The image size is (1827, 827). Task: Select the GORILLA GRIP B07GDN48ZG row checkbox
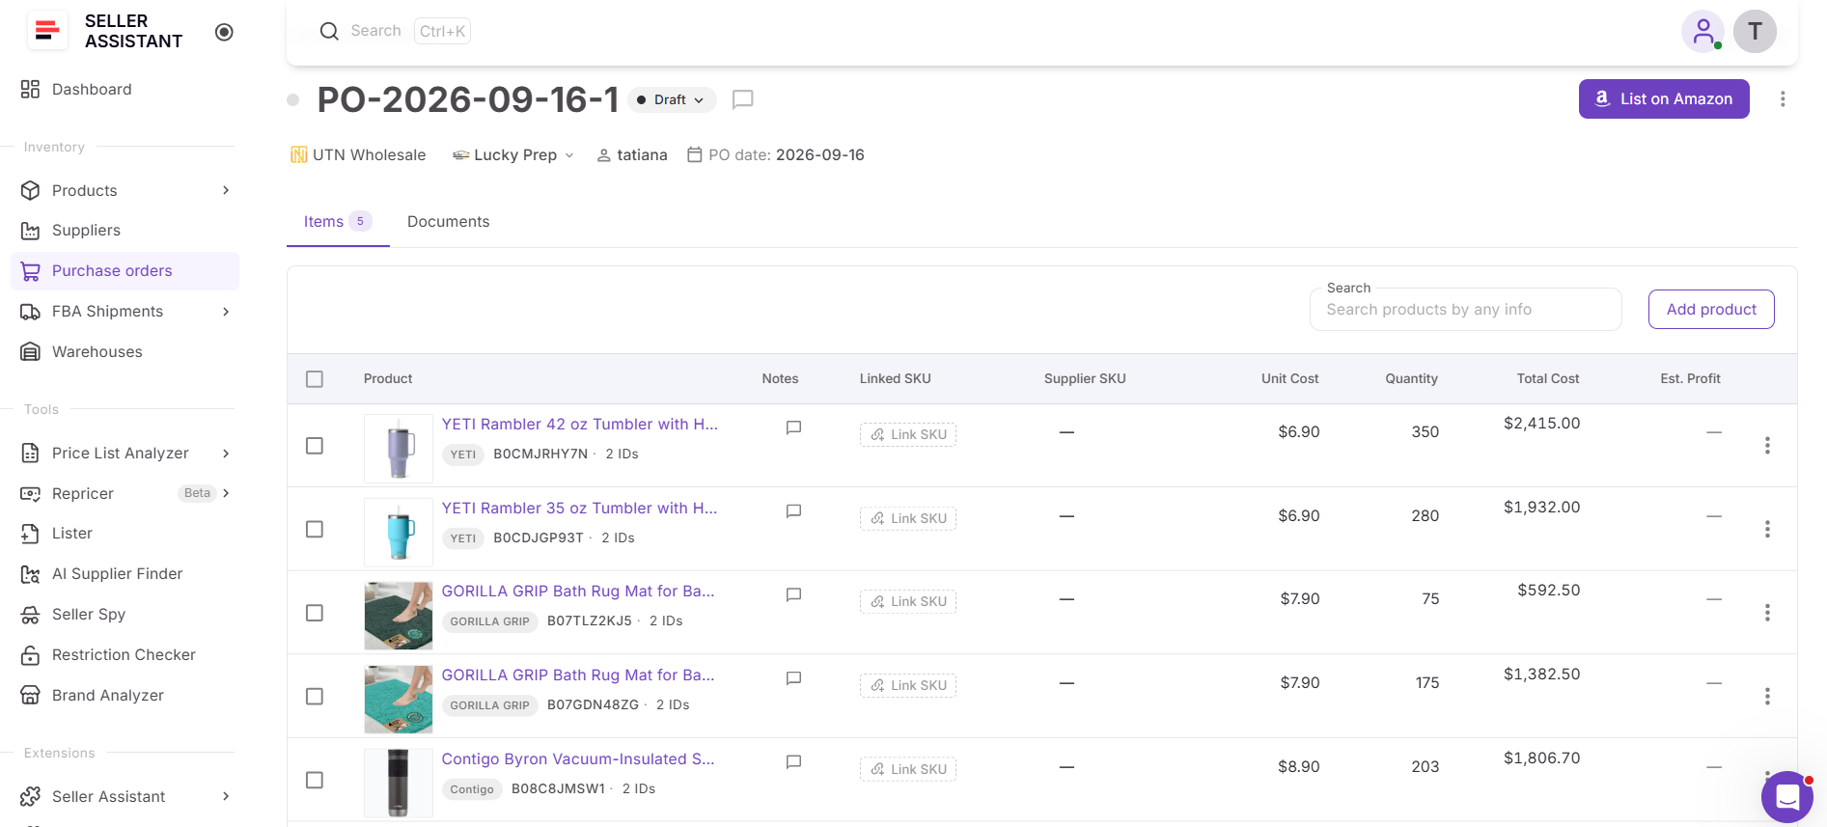[315, 697]
